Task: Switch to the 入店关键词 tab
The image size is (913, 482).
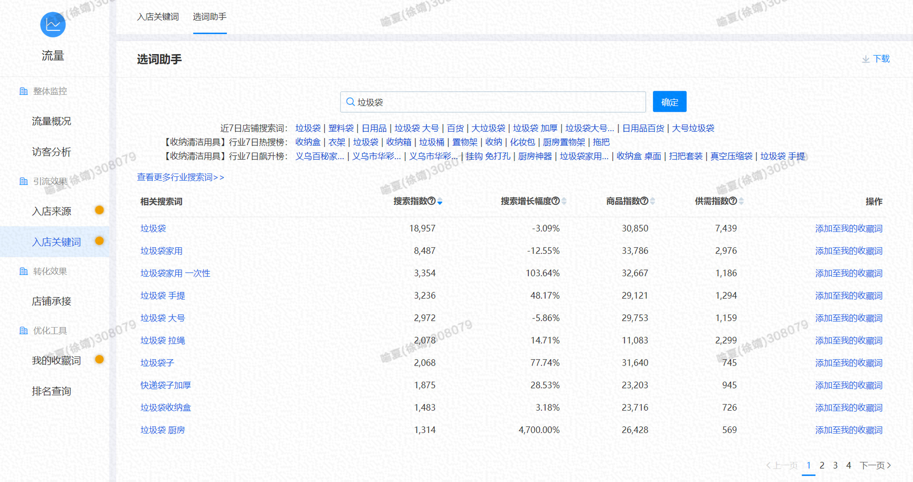Action: coord(158,17)
